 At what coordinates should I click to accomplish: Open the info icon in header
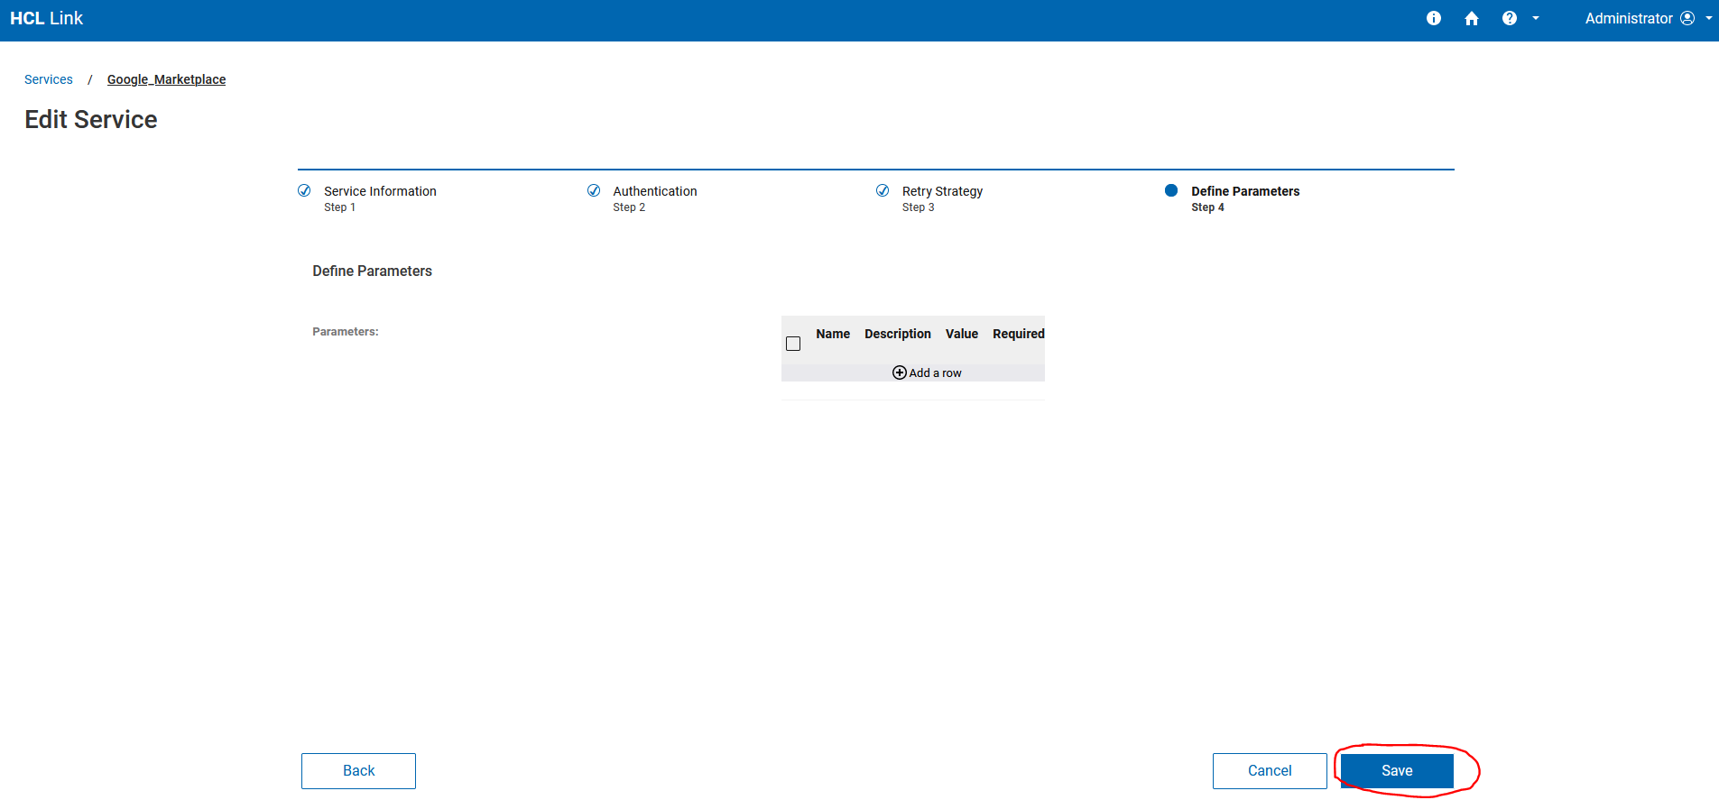(x=1433, y=18)
